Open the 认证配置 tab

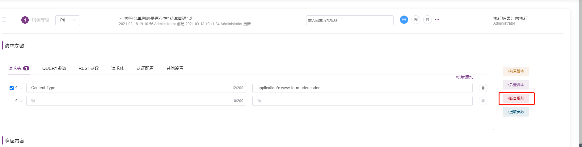[145, 68]
